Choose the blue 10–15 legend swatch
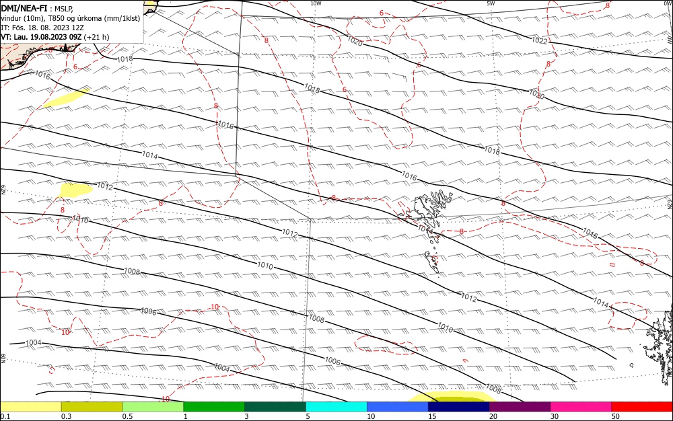This screenshot has height=421, width=673. click(398, 406)
